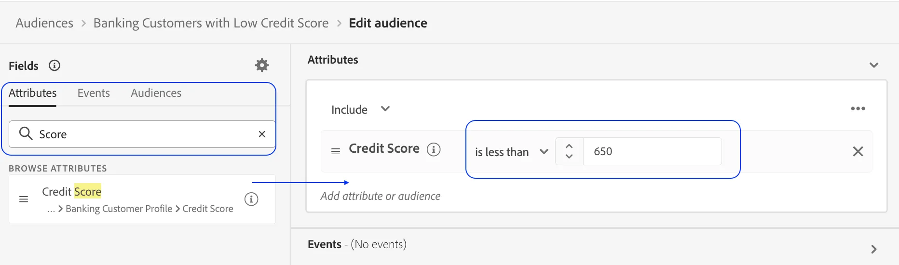This screenshot has width=899, height=265.
Task: Click the Banking Customer Profile path text
Action: pos(119,209)
